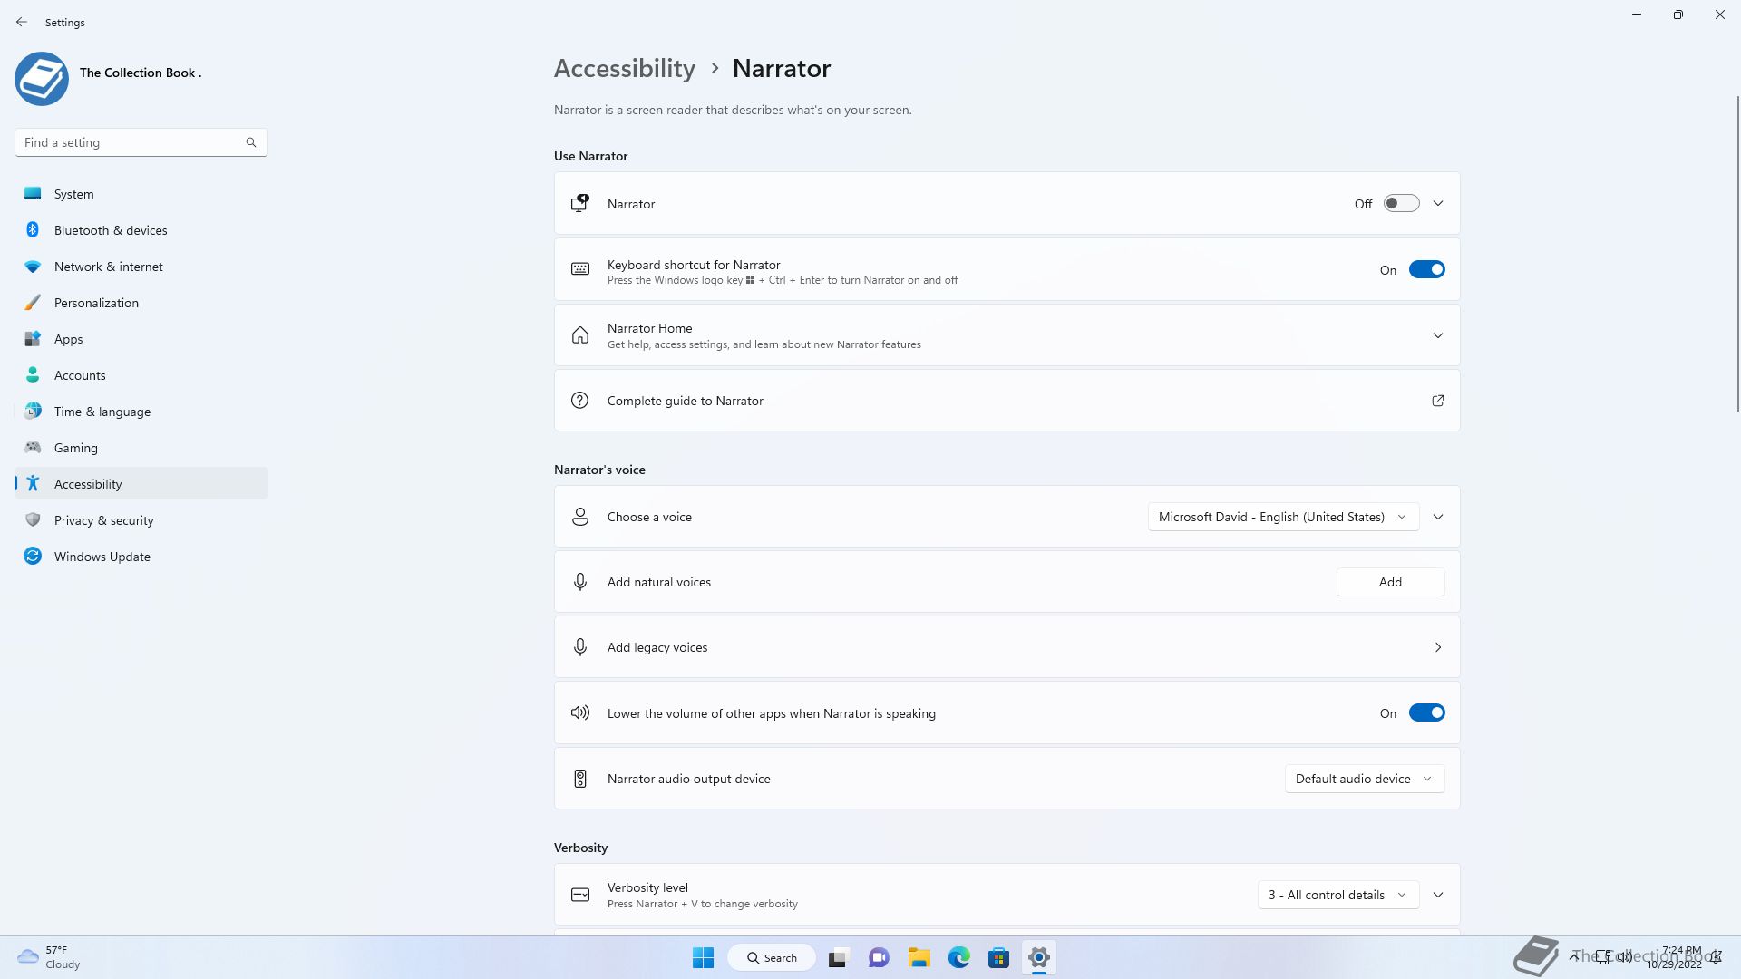Screen dimensions: 1741x979
Task: Go back to Accessibility via breadcrumb
Action: point(625,69)
